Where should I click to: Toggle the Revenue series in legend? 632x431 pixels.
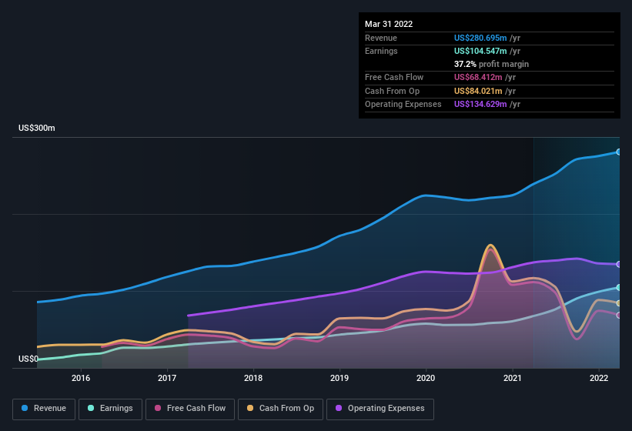pyautogui.click(x=44, y=409)
